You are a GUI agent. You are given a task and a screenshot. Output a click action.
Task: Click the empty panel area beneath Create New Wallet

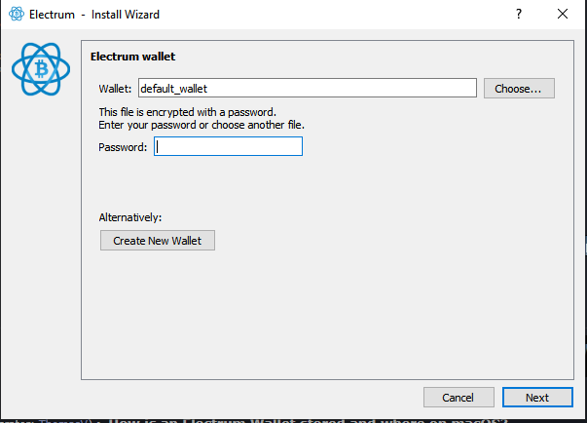pos(327,315)
